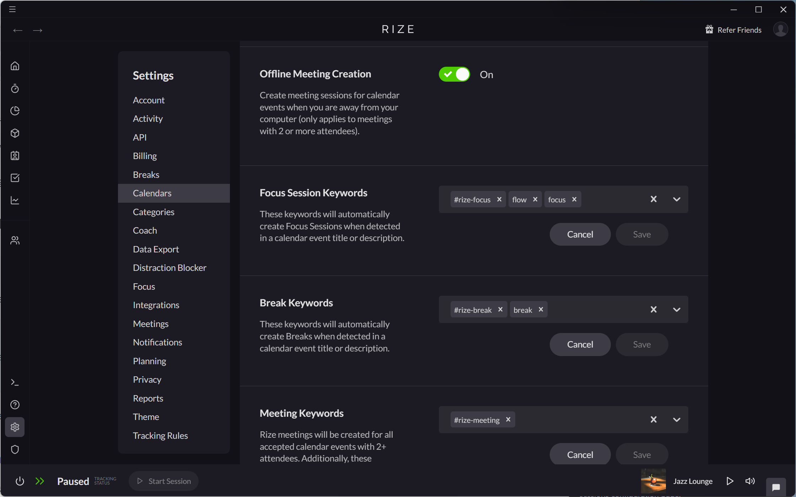
Task: Expand the Meeting Keywords dropdown chevron
Action: tap(677, 419)
